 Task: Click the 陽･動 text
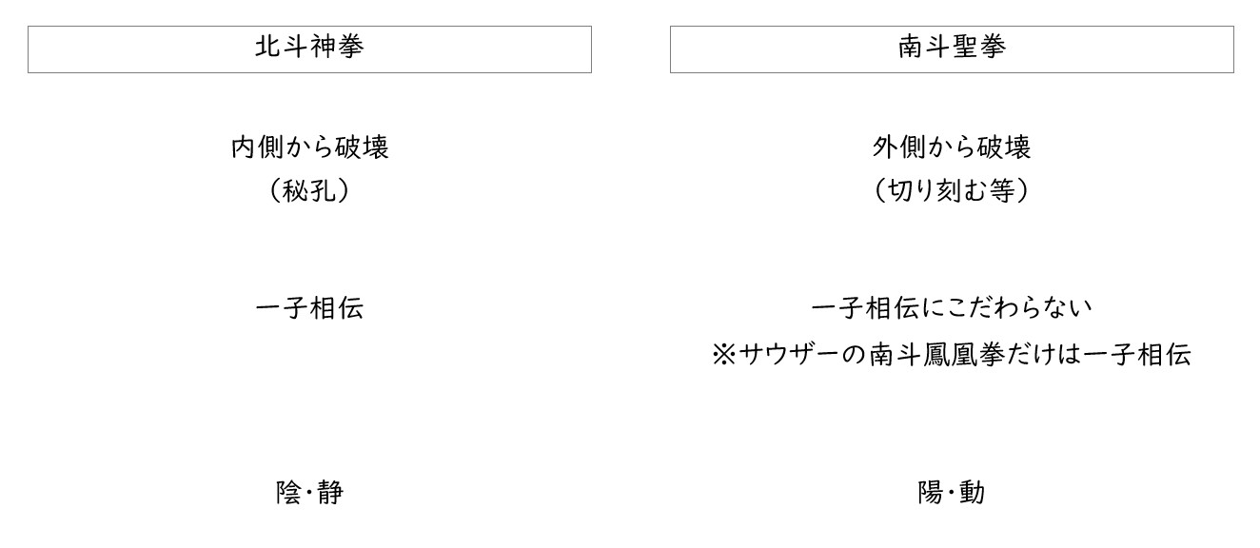point(952,493)
